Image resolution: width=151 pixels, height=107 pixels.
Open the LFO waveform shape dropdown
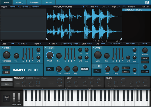tap(97, 71)
